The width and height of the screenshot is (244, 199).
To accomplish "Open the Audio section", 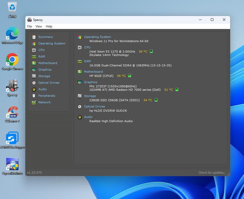I will (43, 89).
